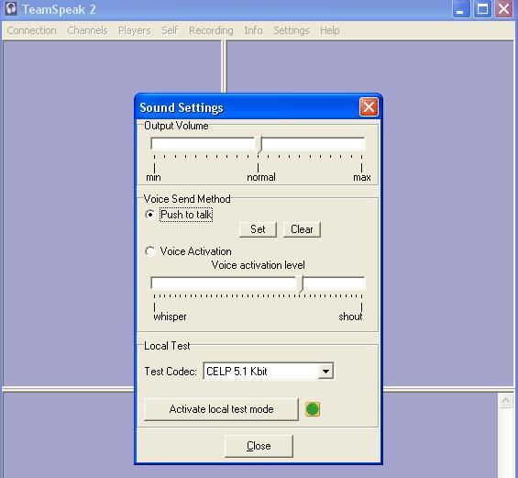This screenshot has height=478, width=518.
Task: Click the scroll up arrow in bottom panel
Action: coord(506,401)
